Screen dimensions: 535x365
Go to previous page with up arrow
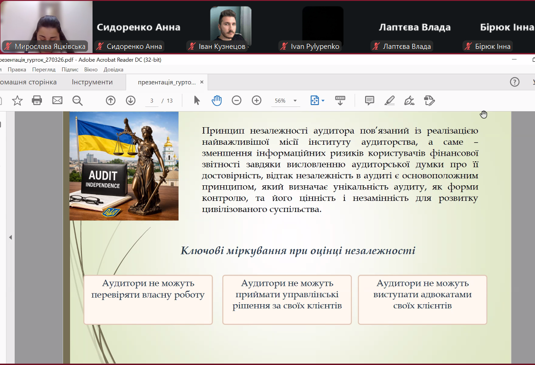tap(110, 100)
